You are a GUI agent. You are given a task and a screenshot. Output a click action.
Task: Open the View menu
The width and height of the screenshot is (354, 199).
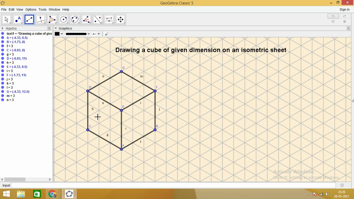click(20, 9)
